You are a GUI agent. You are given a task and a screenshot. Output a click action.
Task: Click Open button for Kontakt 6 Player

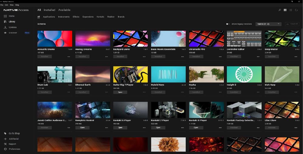click(x=120, y=128)
